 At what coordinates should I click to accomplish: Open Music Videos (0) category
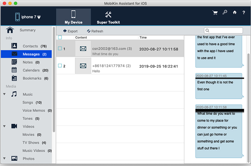37,151
